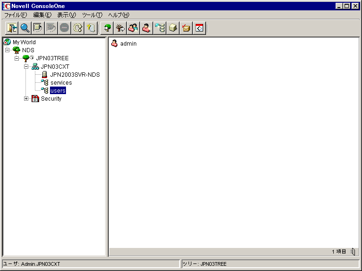Click the services container icon
Screen dimensions: 362x271
coord(45,82)
